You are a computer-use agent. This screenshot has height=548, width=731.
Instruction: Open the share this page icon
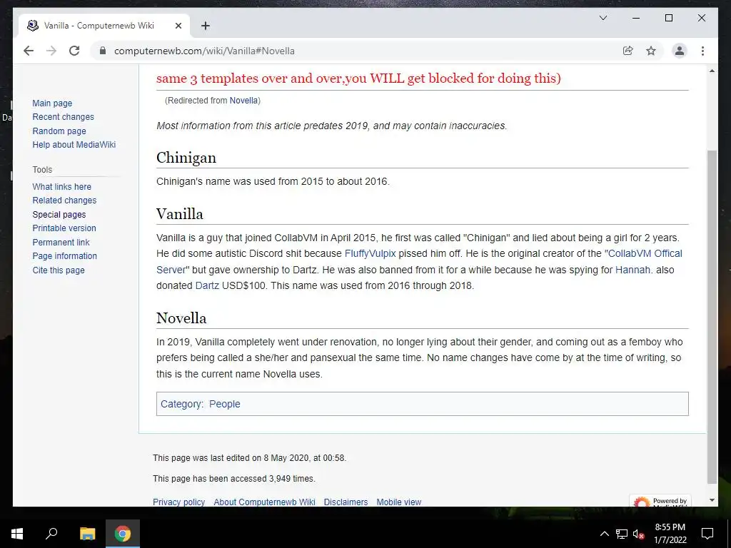pos(628,51)
